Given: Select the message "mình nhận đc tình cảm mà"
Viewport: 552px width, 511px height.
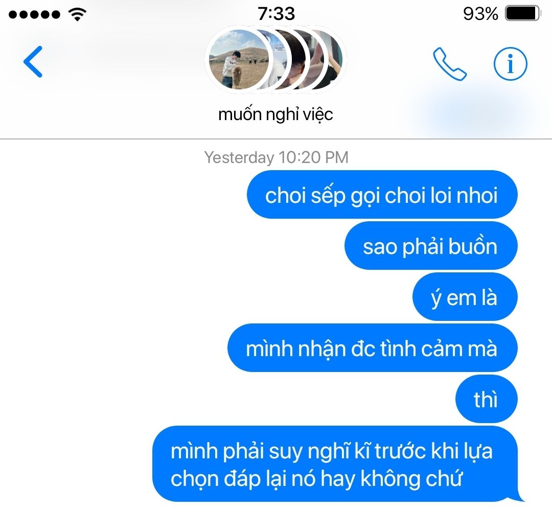Looking at the screenshot, I should 373,347.
